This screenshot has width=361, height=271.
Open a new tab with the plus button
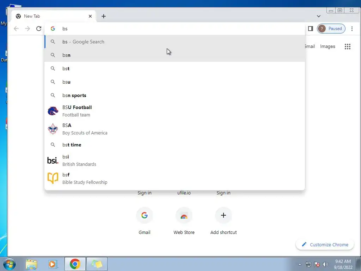(x=104, y=16)
